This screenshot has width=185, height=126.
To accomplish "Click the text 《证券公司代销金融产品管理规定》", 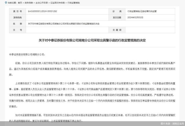I will point(96,89).
